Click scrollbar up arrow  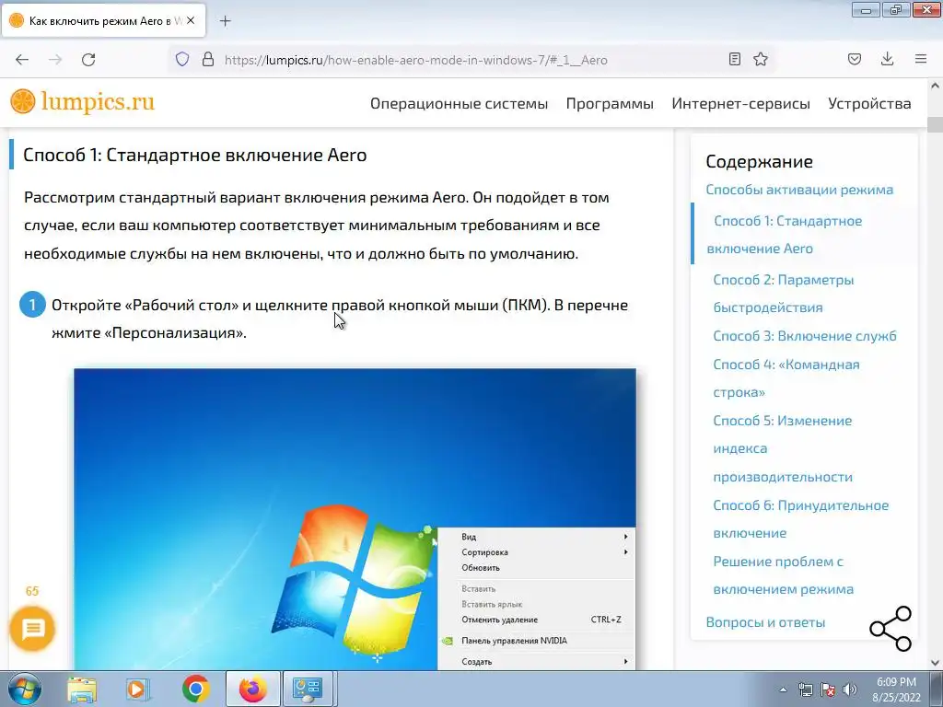tap(935, 86)
